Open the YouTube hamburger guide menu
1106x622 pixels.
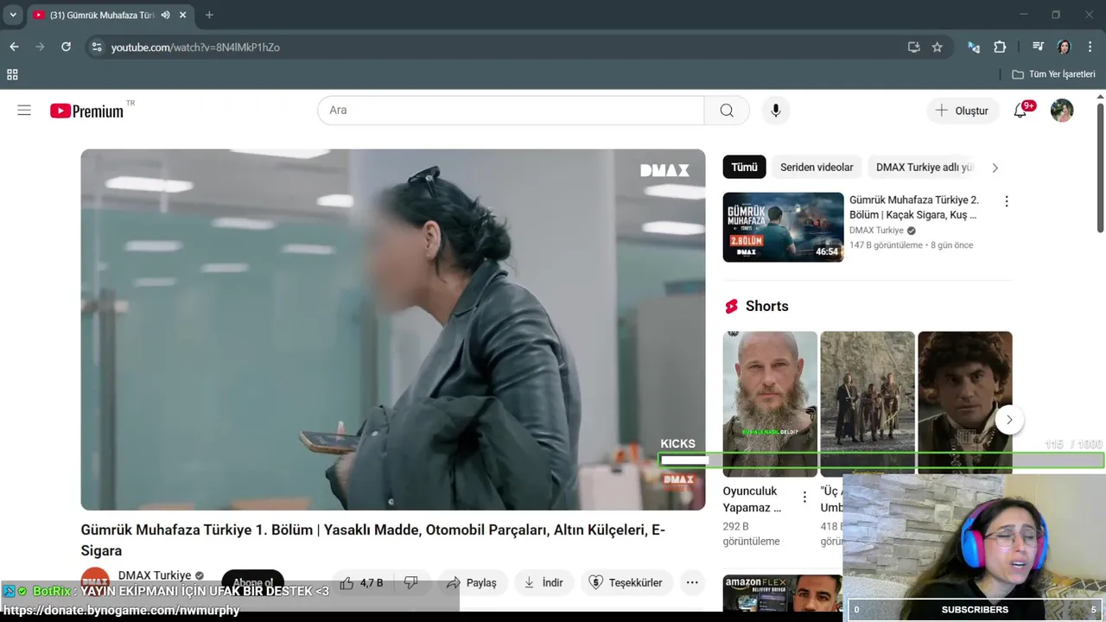point(24,111)
